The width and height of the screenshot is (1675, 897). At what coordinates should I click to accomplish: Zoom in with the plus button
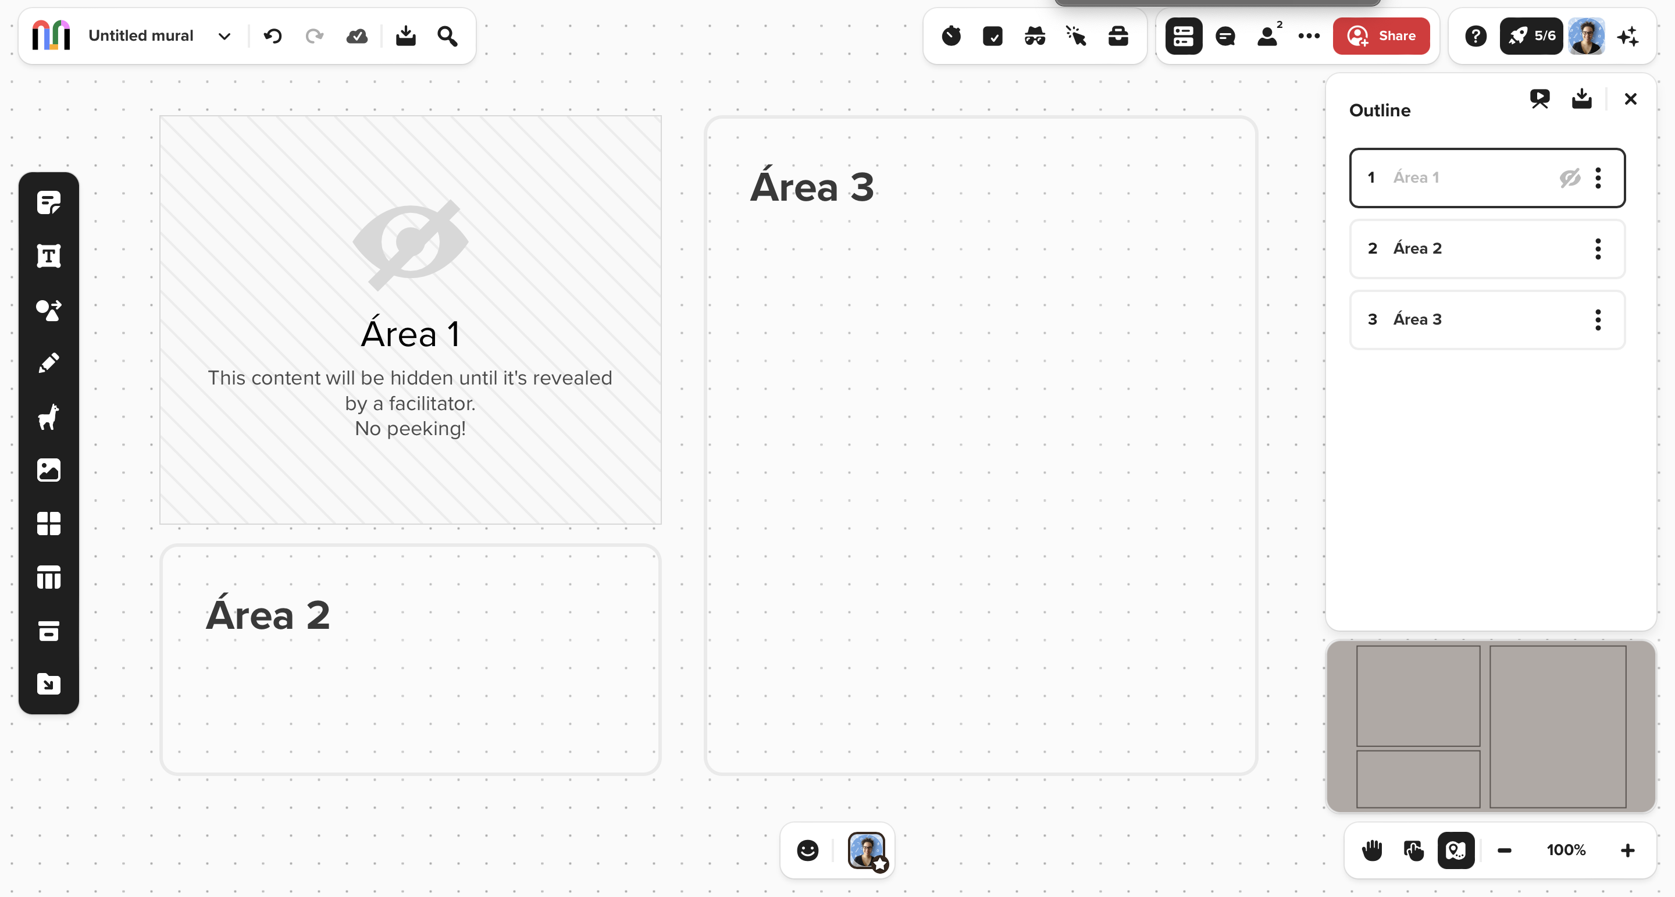coord(1627,850)
